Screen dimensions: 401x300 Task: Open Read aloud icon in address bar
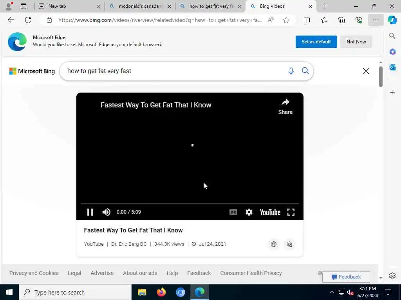pos(271,20)
